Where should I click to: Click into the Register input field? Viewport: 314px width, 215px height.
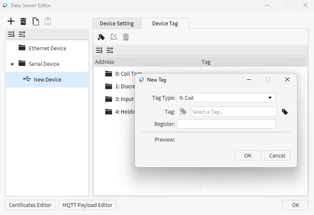point(226,124)
